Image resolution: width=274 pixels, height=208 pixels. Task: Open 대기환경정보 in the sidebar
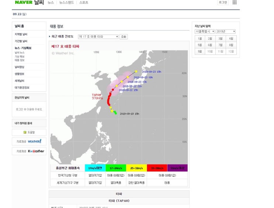click(x=22, y=88)
